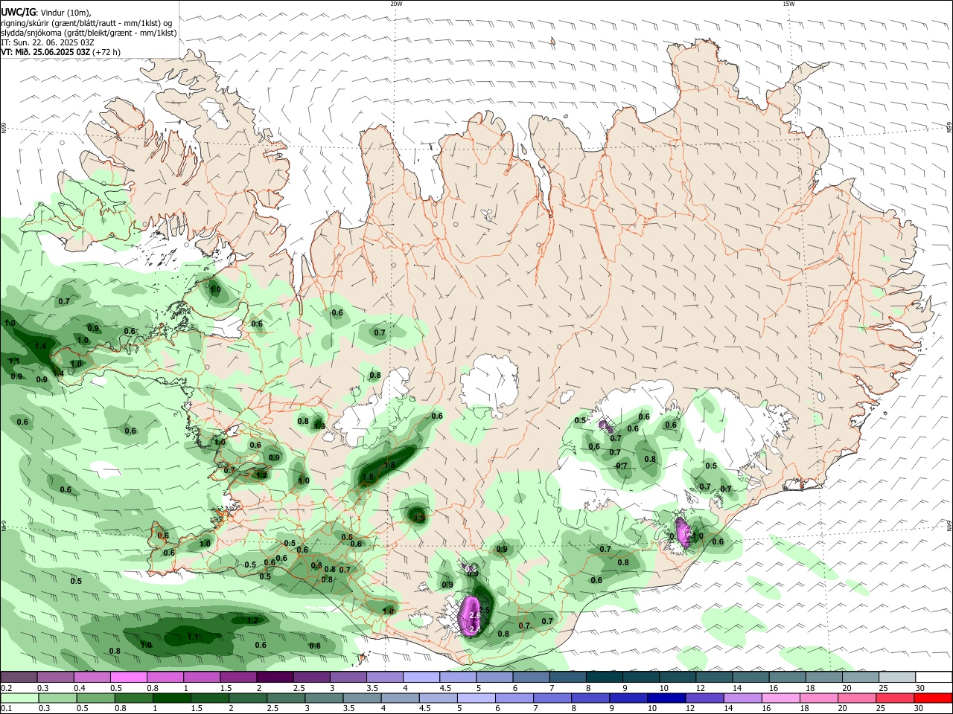Click the upper scale swatch labeled 0.2
The width and height of the screenshot is (953, 714).
[x=20, y=678]
